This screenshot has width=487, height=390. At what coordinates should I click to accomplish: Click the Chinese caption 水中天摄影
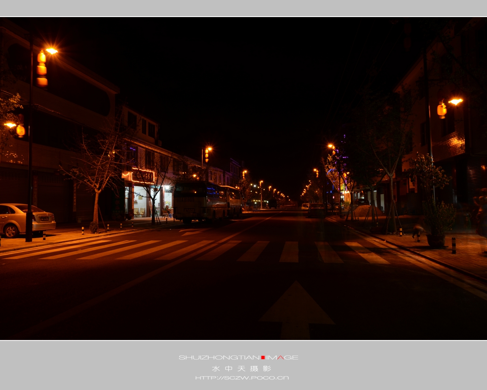241,368
